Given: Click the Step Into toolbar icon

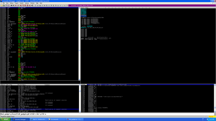Looking at the screenshot, I should (x=21, y=5).
